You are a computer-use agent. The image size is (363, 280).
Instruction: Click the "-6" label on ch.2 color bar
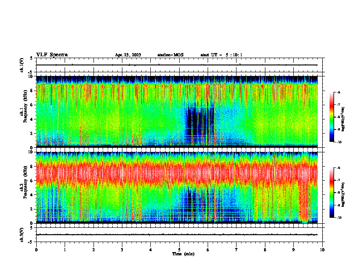338,168
